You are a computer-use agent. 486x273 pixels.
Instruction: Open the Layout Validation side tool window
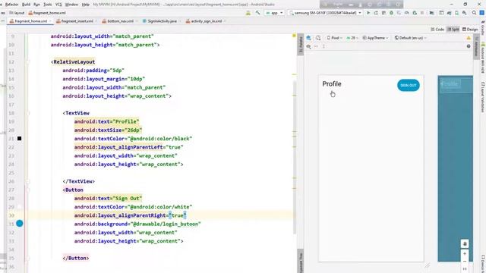pyautogui.click(x=483, y=97)
